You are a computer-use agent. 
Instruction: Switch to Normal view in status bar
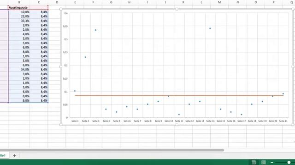[254, 162]
